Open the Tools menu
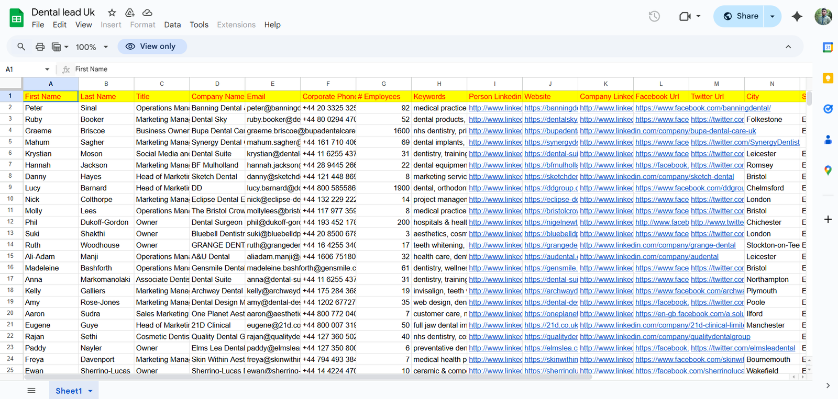838x399 pixels. 199,25
